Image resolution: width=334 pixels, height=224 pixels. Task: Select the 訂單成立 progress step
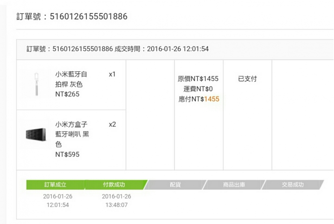[x=55, y=185]
